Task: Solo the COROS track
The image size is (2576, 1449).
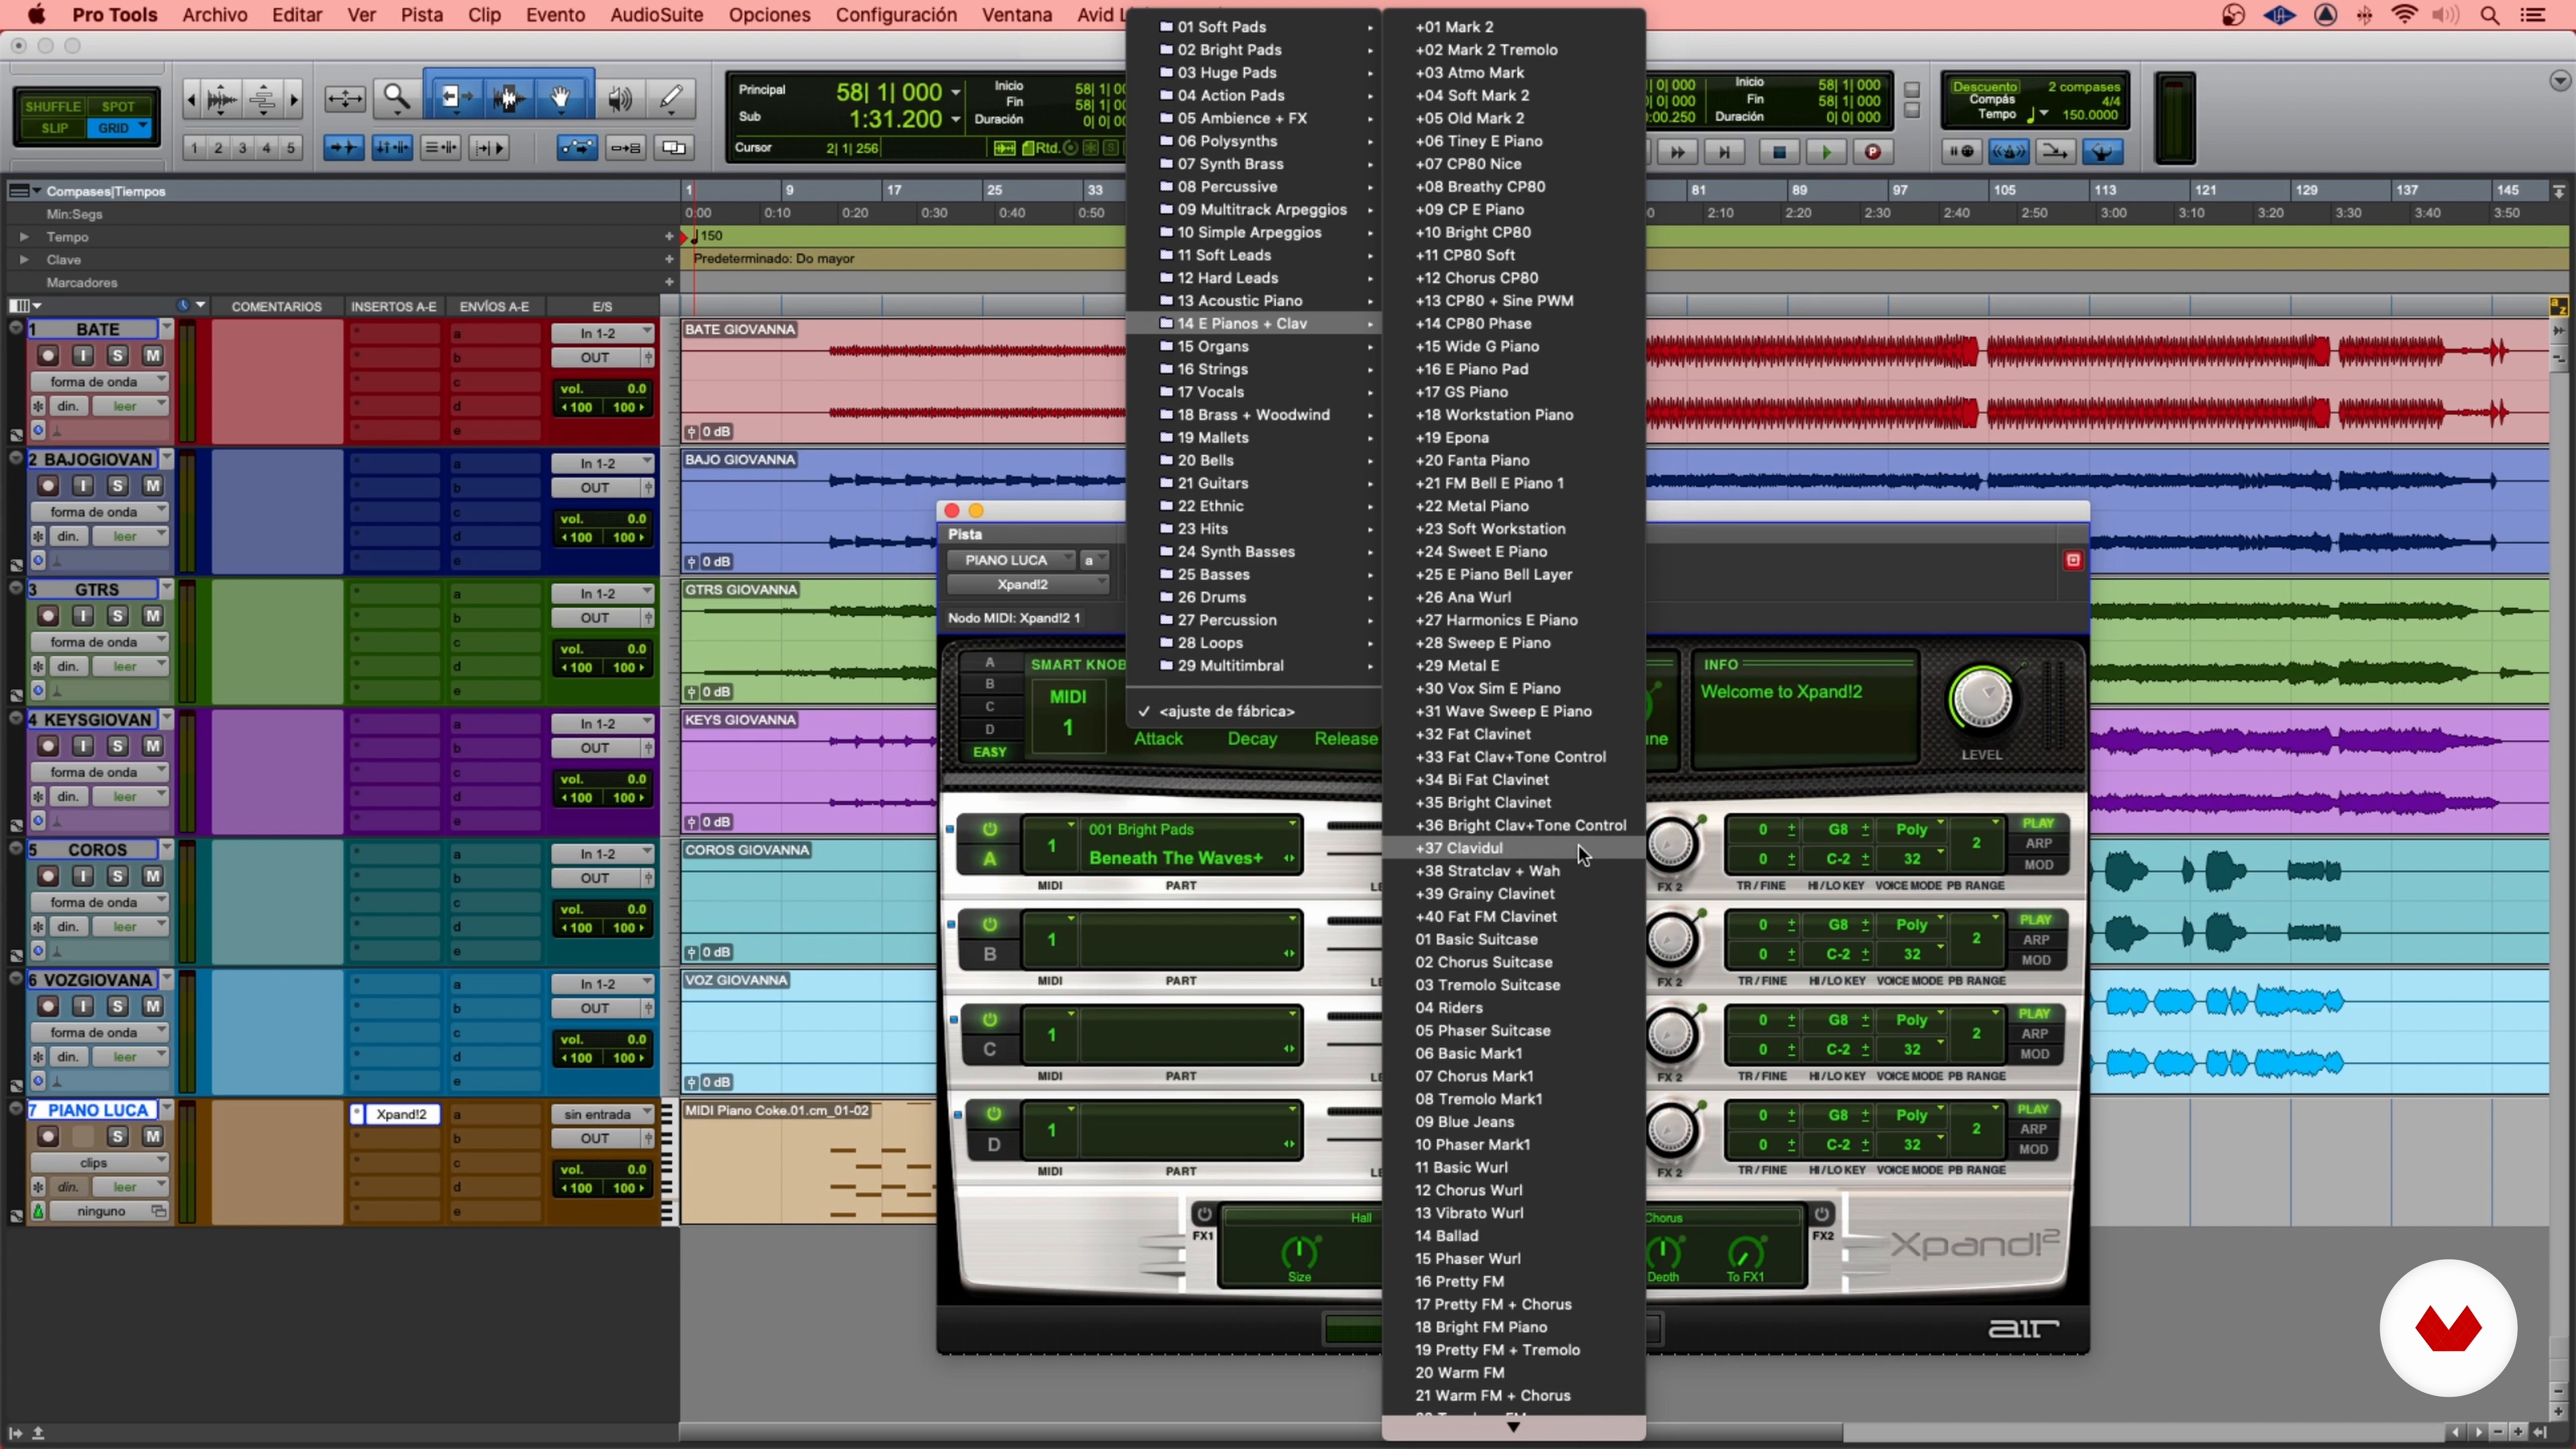Action: click(117, 876)
